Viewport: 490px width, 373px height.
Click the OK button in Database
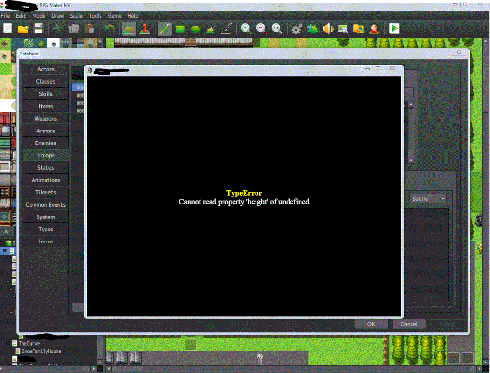click(371, 324)
